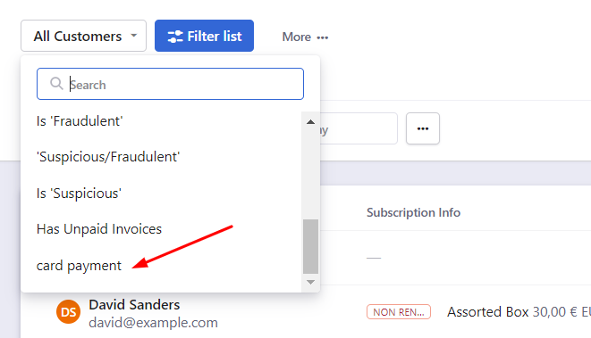Click the Filter list button
The image size is (591, 338).
pos(204,36)
